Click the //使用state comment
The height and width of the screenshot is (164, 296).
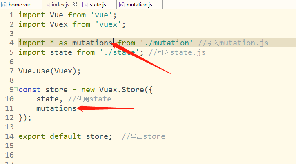click(x=90, y=99)
